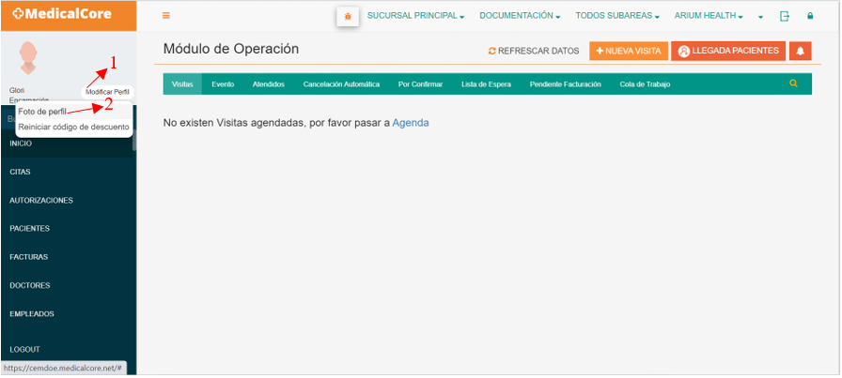Click the logout door icon in header

click(785, 16)
